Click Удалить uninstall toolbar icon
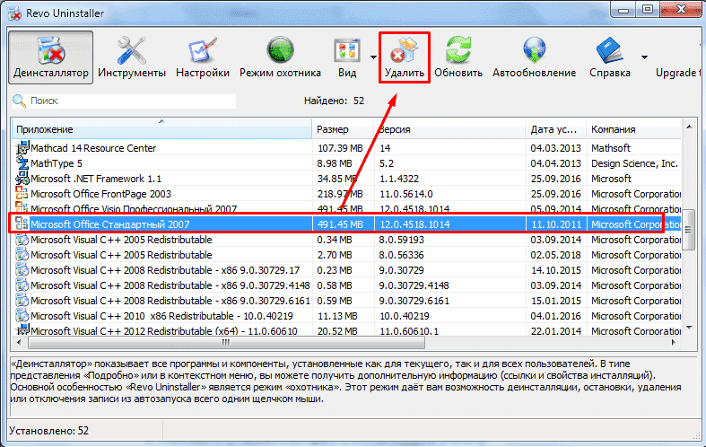The height and width of the screenshot is (447, 706). click(x=405, y=49)
